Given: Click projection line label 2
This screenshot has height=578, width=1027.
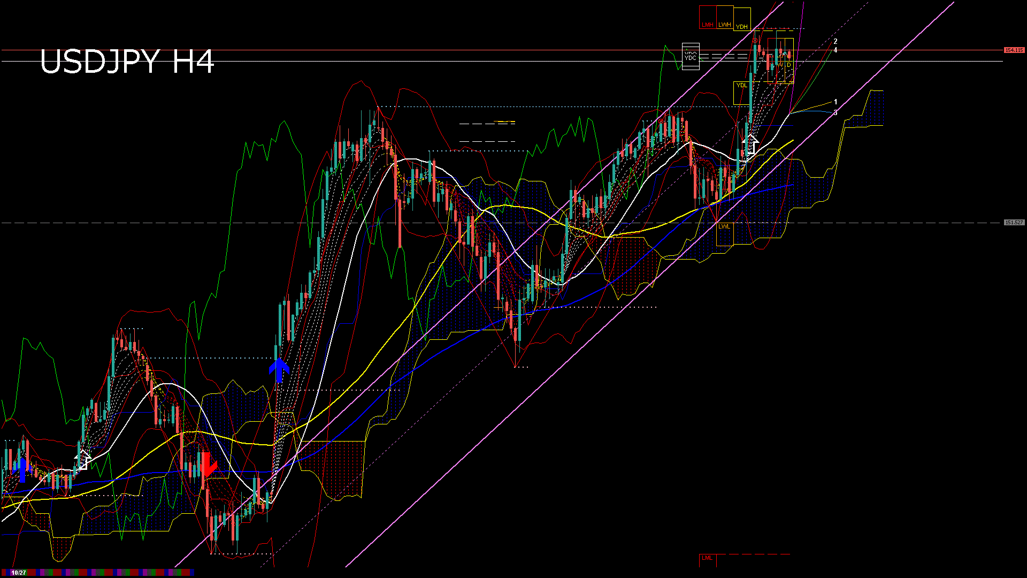Looking at the screenshot, I should tap(836, 41).
